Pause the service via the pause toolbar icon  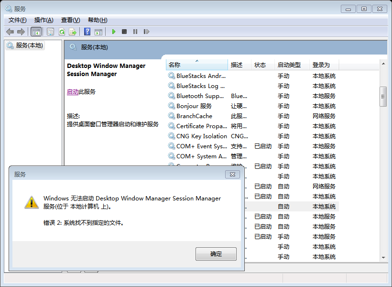[x=135, y=32]
